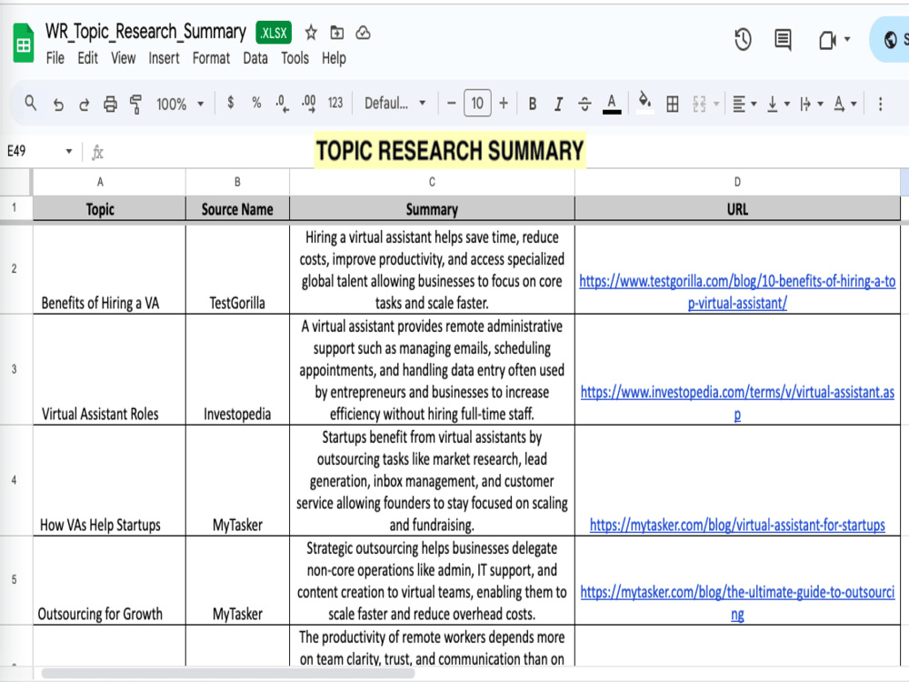Click the undo arrow icon
This screenshot has height=682, width=909.
click(x=58, y=105)
